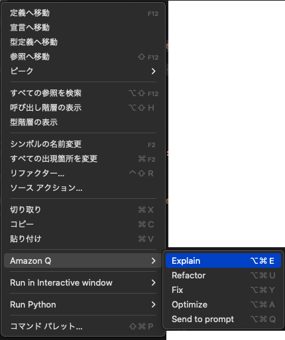Click Fix in Amazon Q submenu
Viewport: 285px width, 340px height.
223,290
